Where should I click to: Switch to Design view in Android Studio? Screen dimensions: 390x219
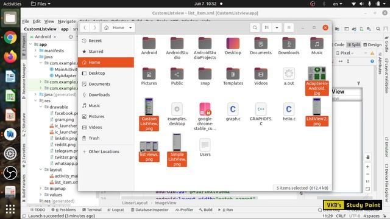coord(372,44)
